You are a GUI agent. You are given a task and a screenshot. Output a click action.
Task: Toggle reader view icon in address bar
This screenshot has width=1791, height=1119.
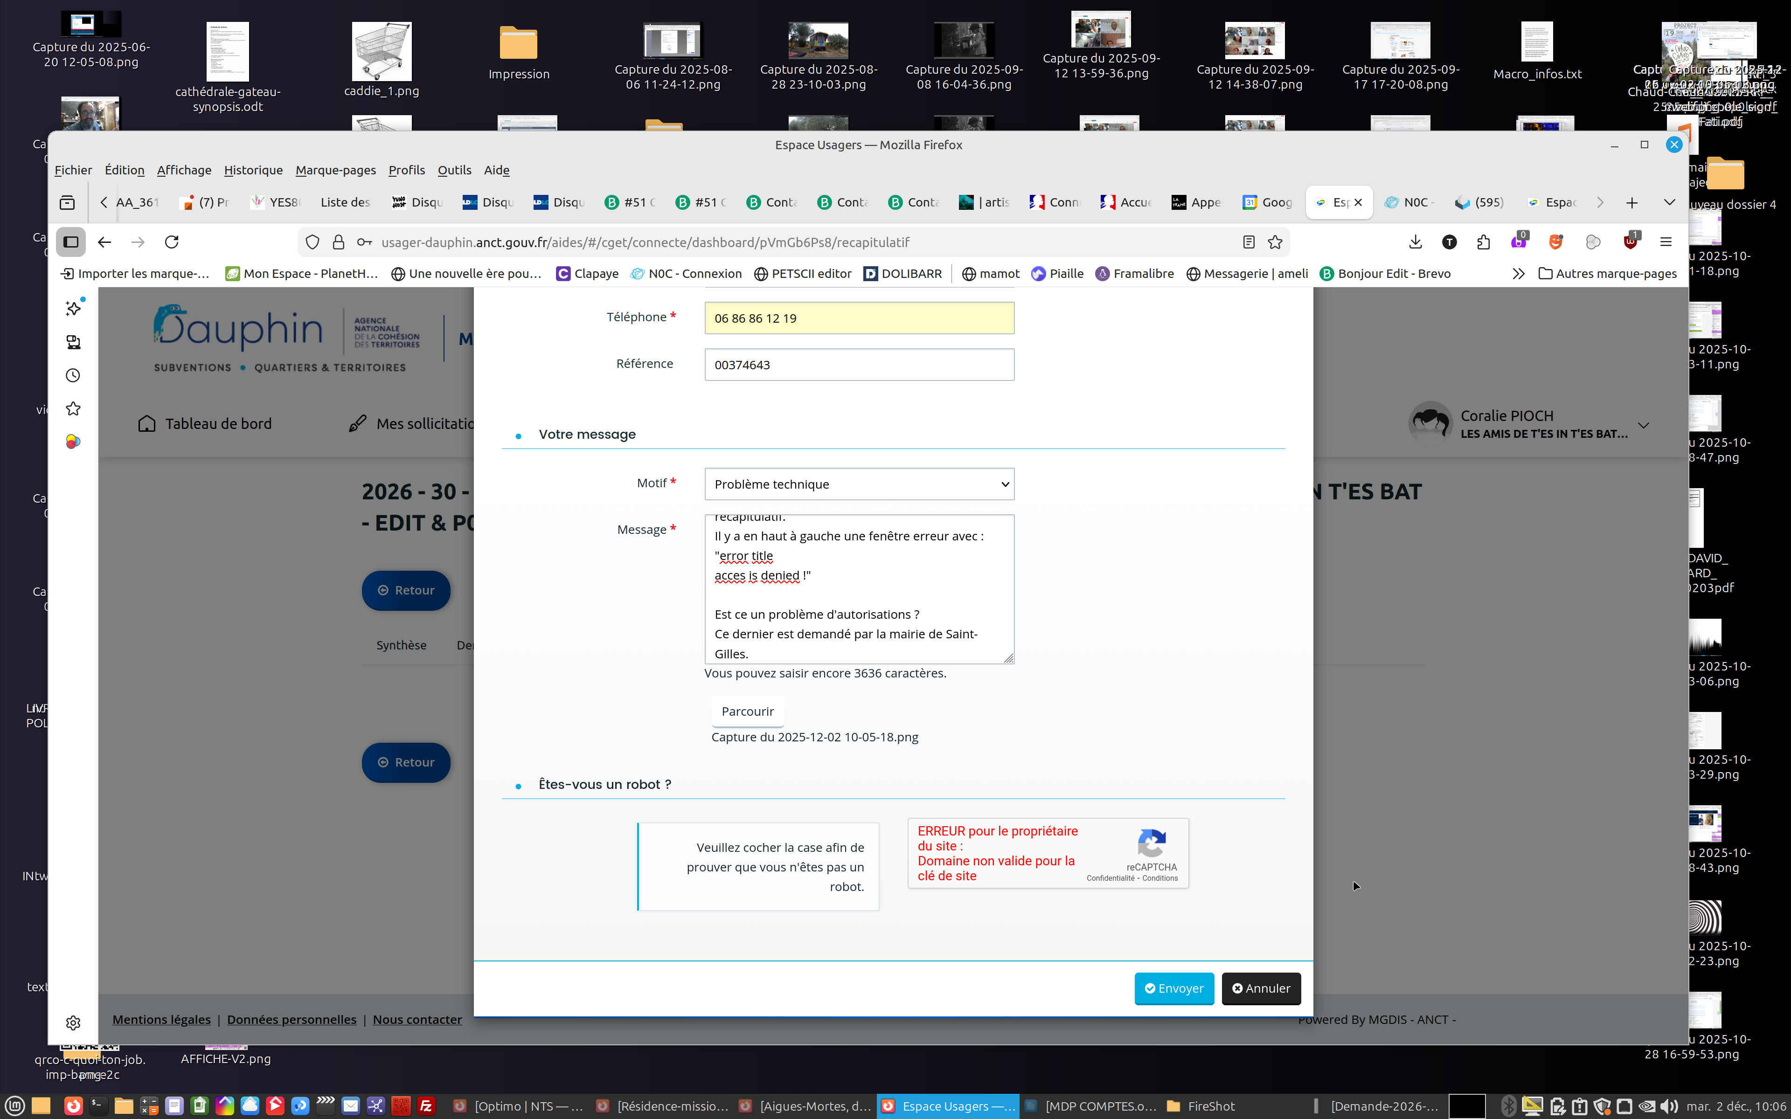point(1249,242)
